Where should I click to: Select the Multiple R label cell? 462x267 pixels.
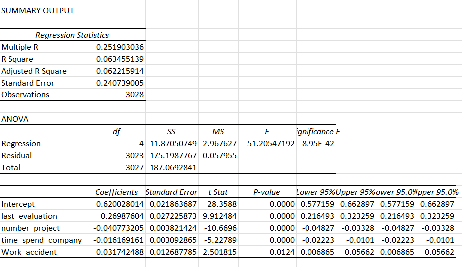pyautogui.click(x=20, y=47)
